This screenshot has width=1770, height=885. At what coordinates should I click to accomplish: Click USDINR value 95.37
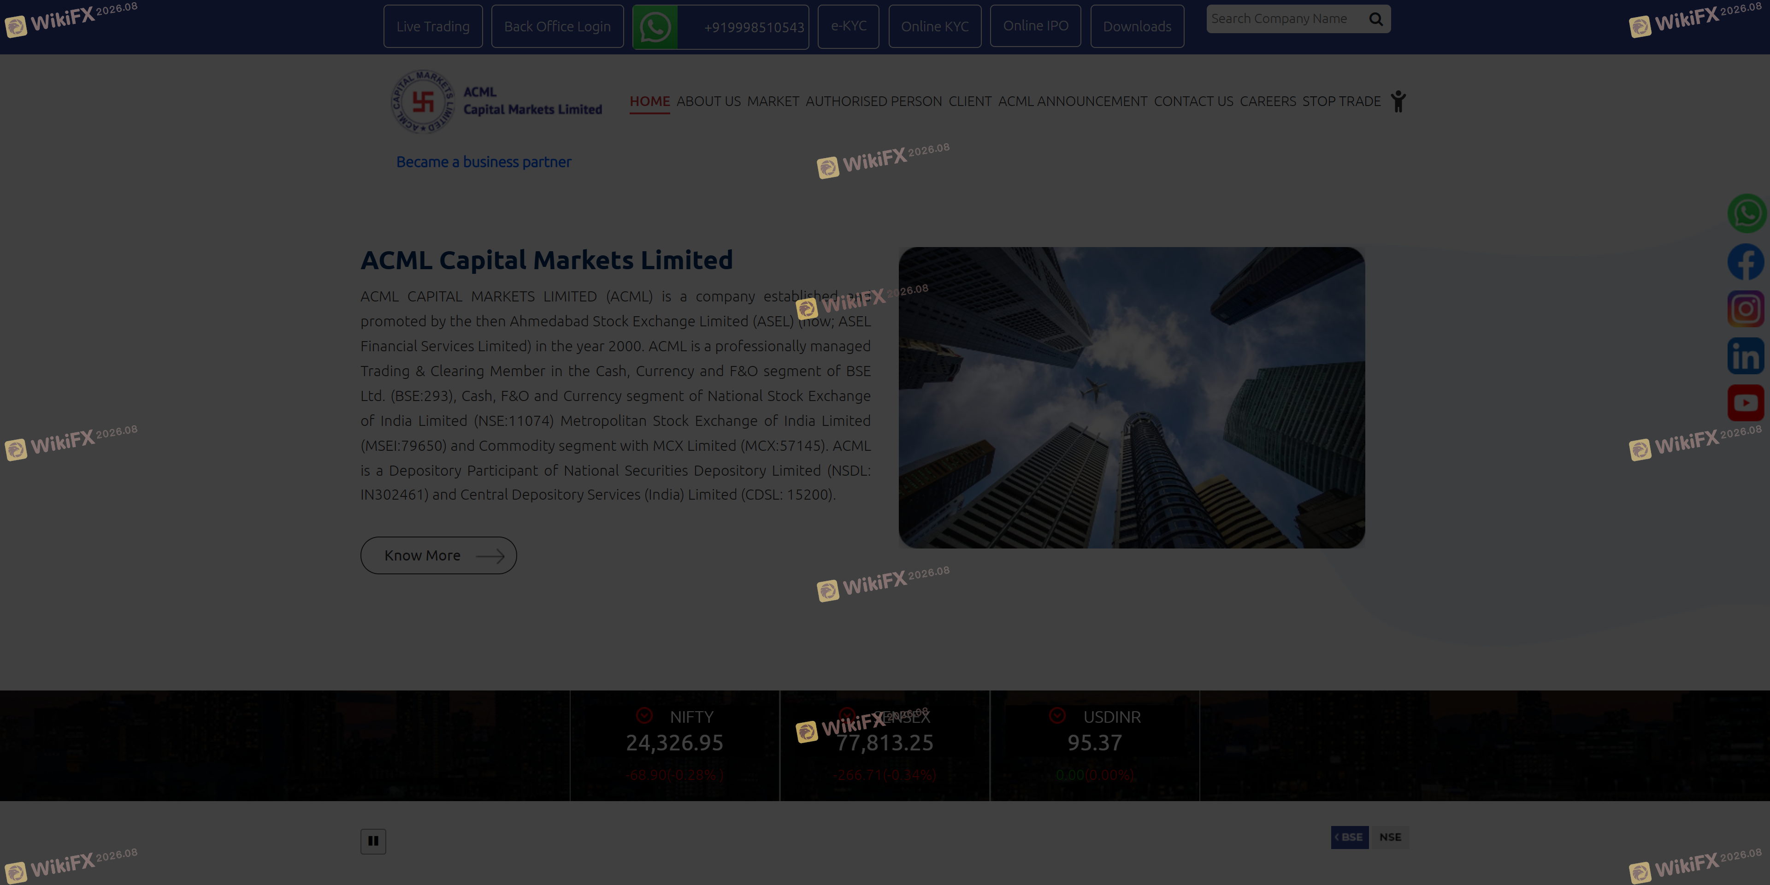(1095, 743)
